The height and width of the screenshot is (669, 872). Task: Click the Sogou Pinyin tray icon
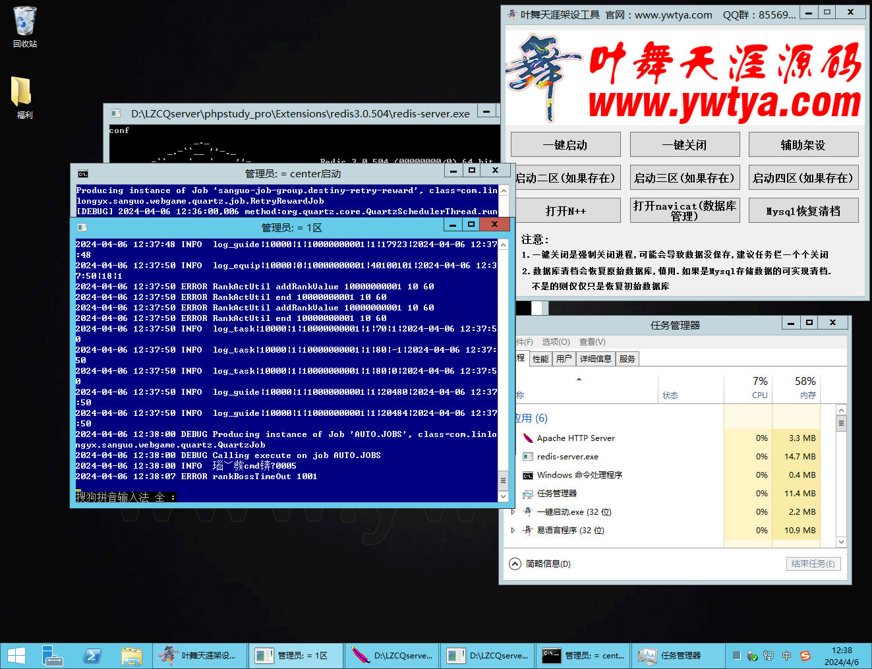(x=805, y=656)
